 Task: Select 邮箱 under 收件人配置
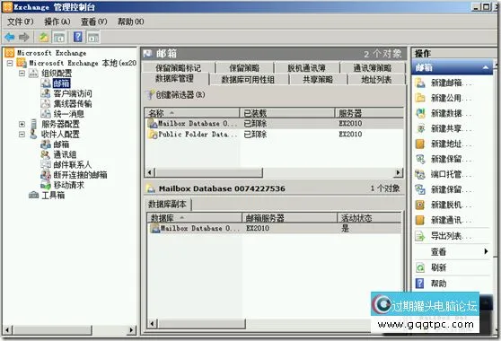click(x=61, y=144)
